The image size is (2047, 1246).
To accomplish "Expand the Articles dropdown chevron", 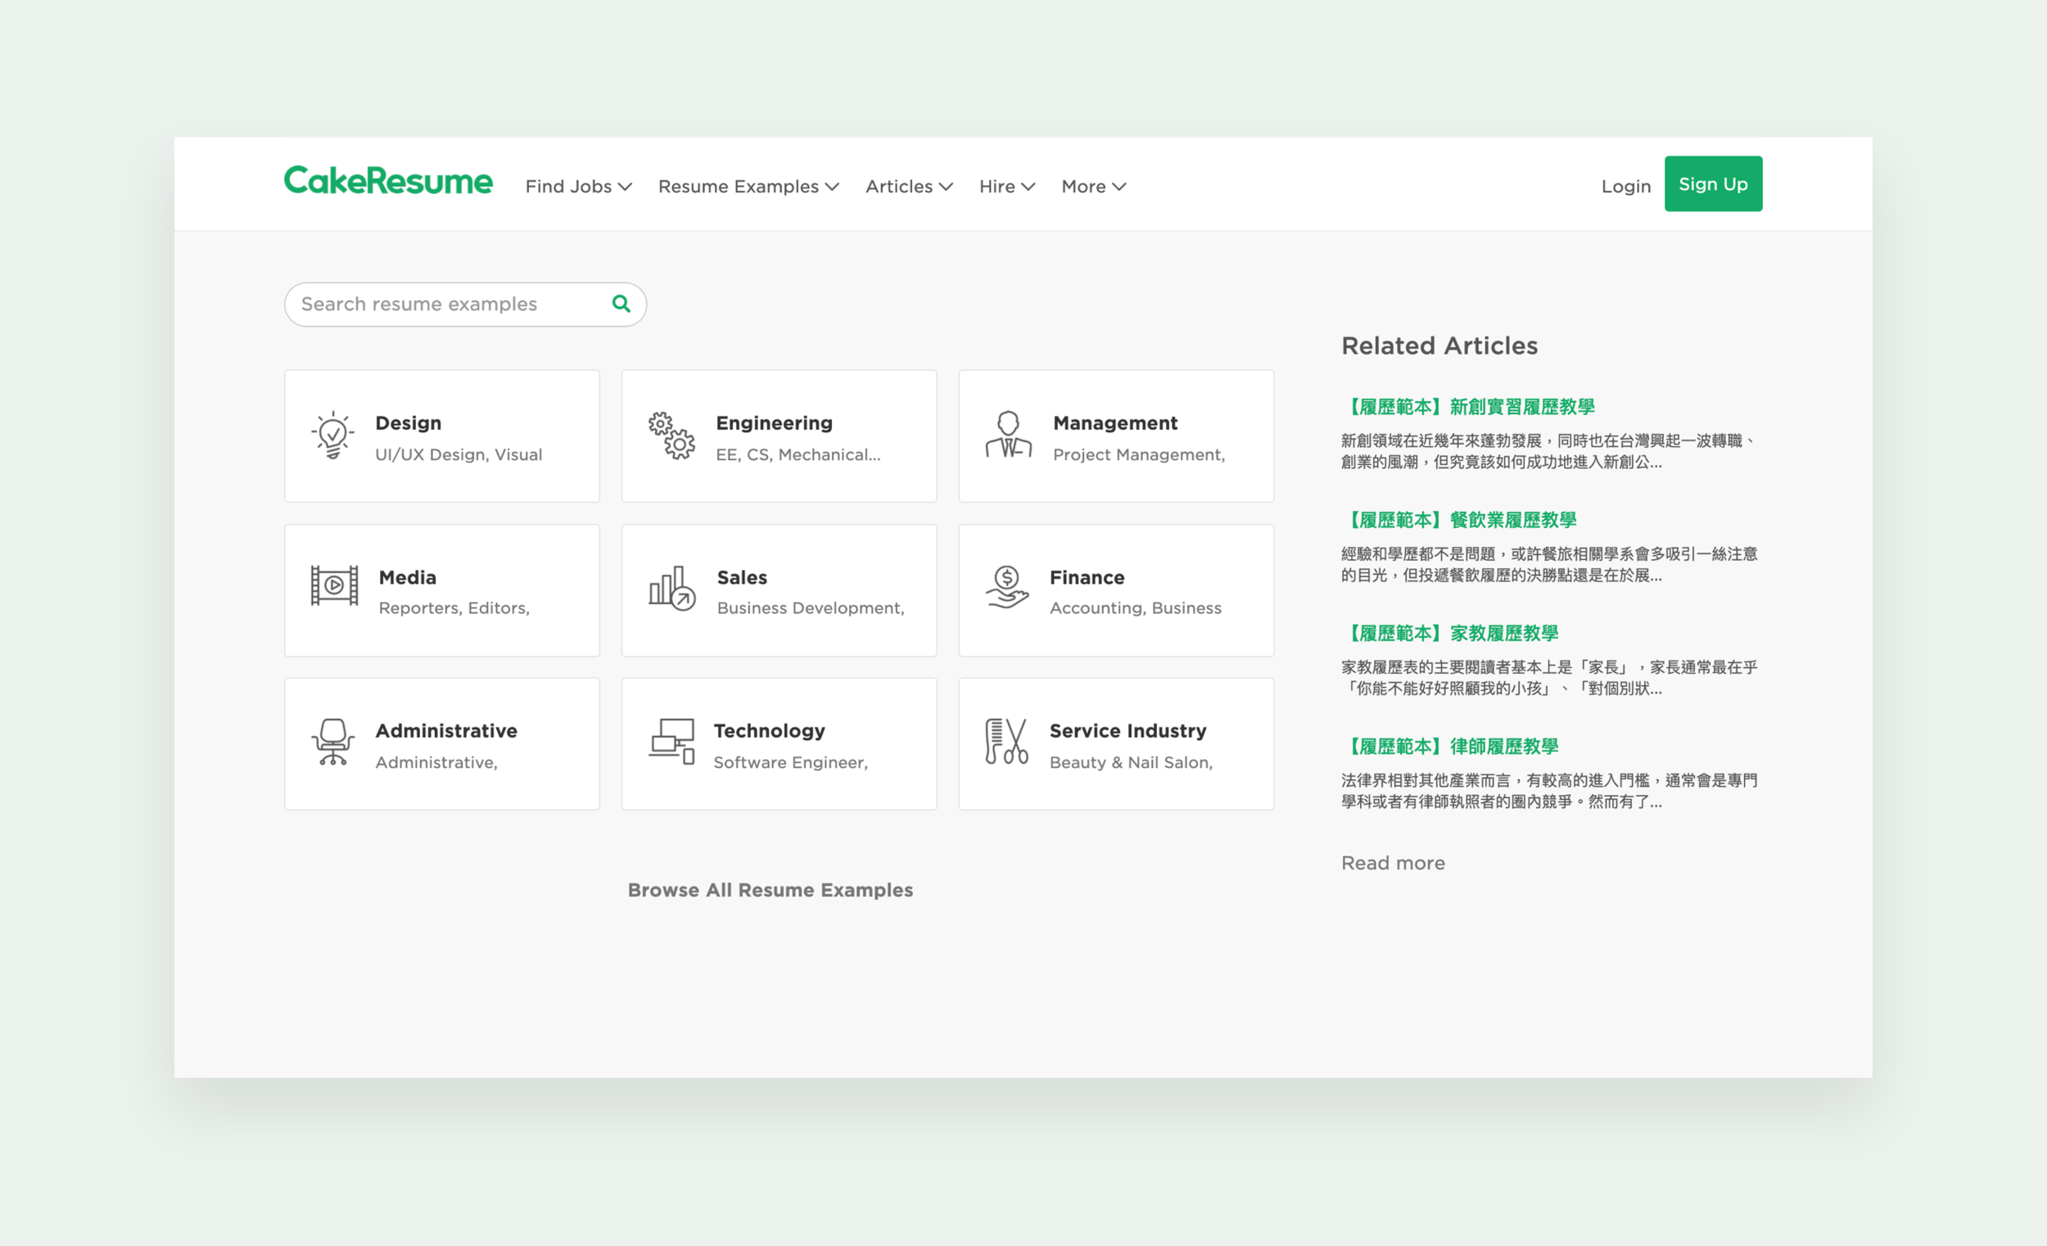I will pyautogui.click(x=946, y=187).
